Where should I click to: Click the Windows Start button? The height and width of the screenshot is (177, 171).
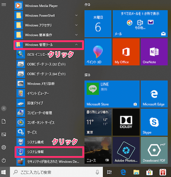pyautogui.click(x=3, y=172)
